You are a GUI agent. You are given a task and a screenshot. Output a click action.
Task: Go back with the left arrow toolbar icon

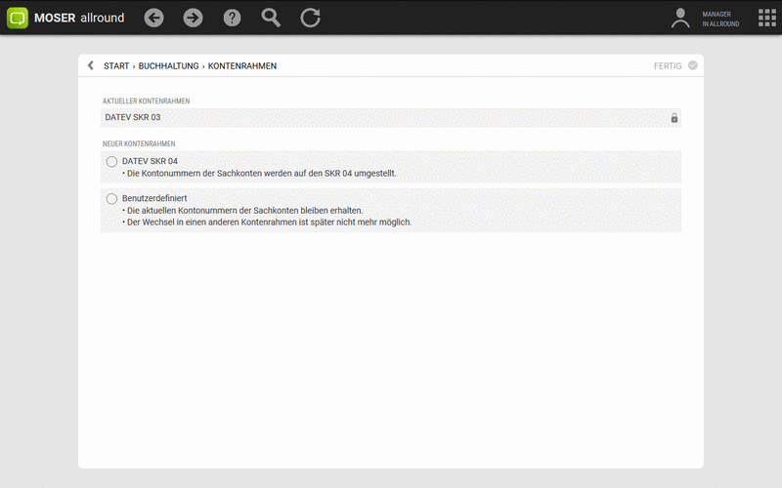(153, 18)
